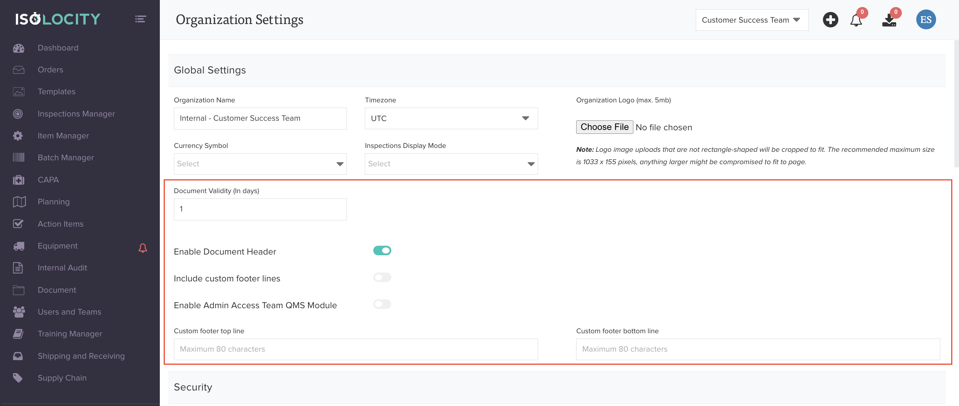Viewport: 959px width, 406px height.
Task: Click the Custom footer top line field
Action: click(x=356, y=349)
